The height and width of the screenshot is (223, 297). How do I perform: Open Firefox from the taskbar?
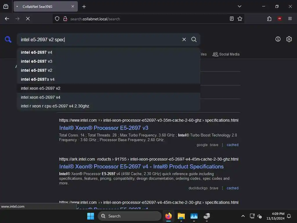[x=169, y=216]
